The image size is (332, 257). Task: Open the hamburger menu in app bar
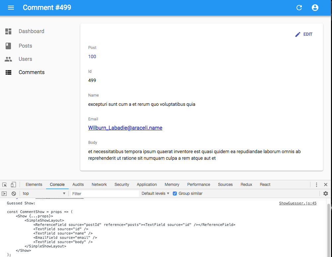tap(11, 8)
